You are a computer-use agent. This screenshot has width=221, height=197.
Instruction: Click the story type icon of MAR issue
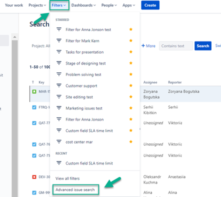pos(34,91)
